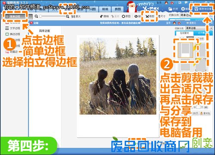
Task: Click the QQ penguin icon in 边框 dialog
Action: coord(174,23)
